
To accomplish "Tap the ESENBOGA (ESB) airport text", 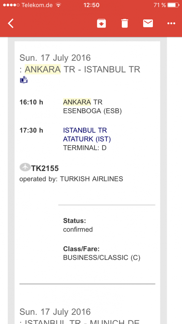I will (x=92, y=111).
